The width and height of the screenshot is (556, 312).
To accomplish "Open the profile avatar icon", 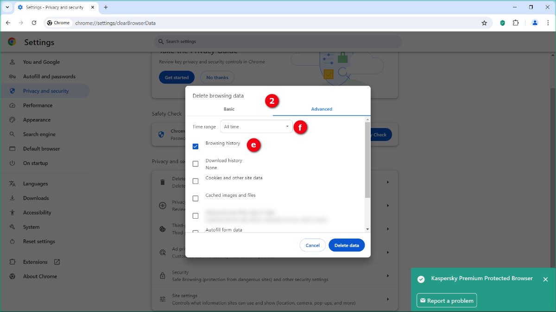I will point(535,23).
